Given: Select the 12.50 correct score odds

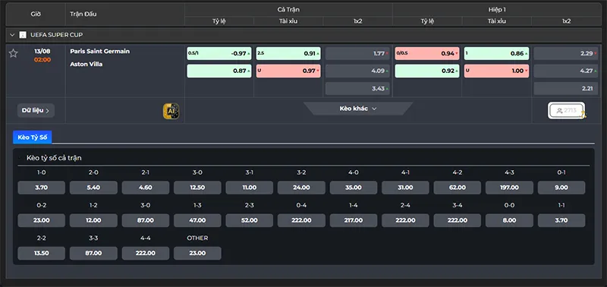Looking at the screenshot, I should [x=197, y=188].
